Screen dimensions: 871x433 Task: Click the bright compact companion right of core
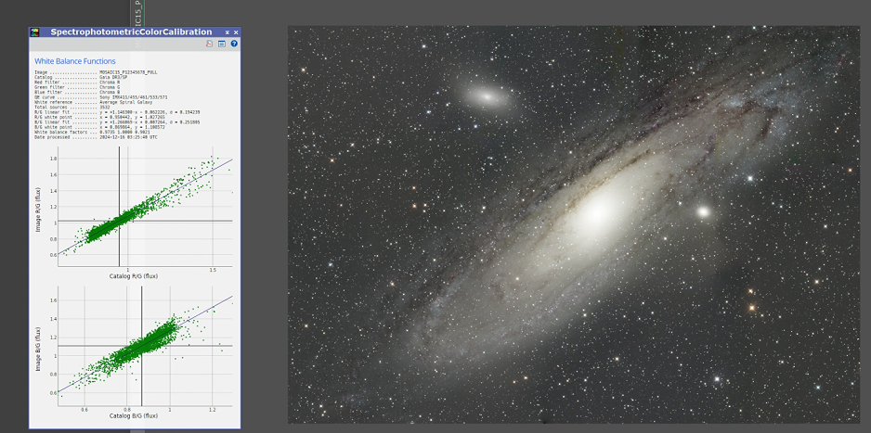click(x=703, y=211)
